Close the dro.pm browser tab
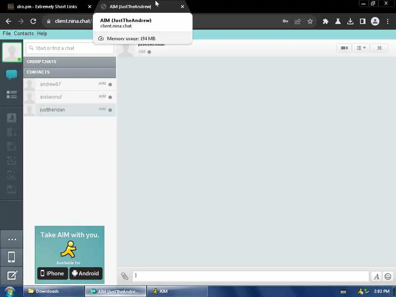The height and width of the screenshot is (297, 396). (x=90, y=7)
